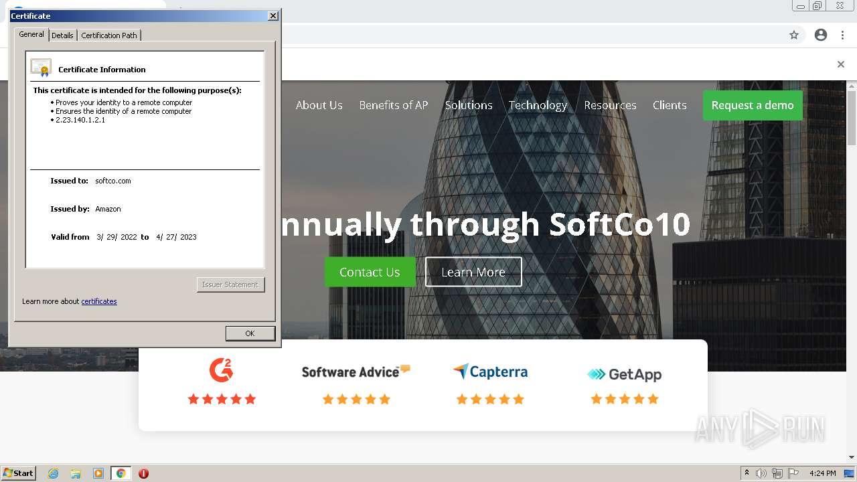Click the system clock showing 4:24 PM
This screenshot has height=482, width=857.
822,473
